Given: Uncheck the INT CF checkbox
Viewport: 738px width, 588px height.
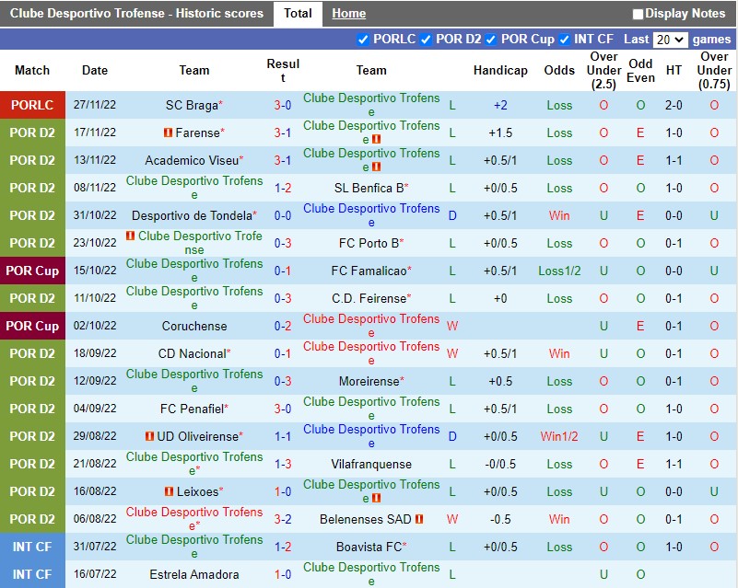Looking at the screenshot, I should click(x=563, y=40).
